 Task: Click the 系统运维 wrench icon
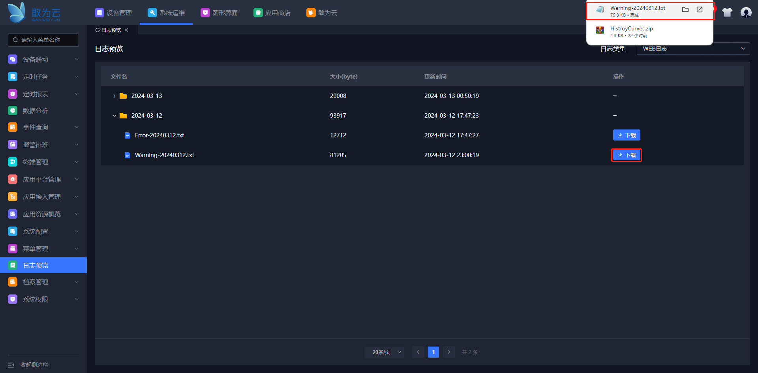click(x=152, y=13)
